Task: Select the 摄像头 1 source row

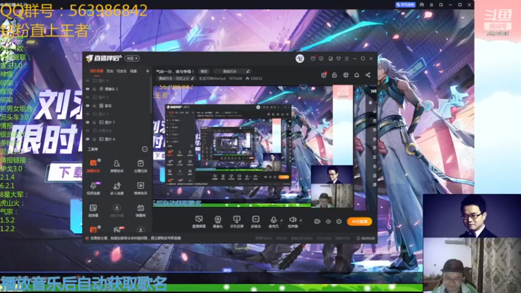Action: (117, 89)
